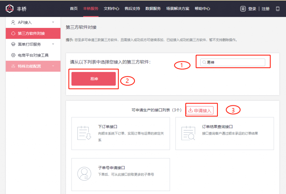
Task: Click the 订单结果查询接口 document search icon
Action: pos(188,133)
